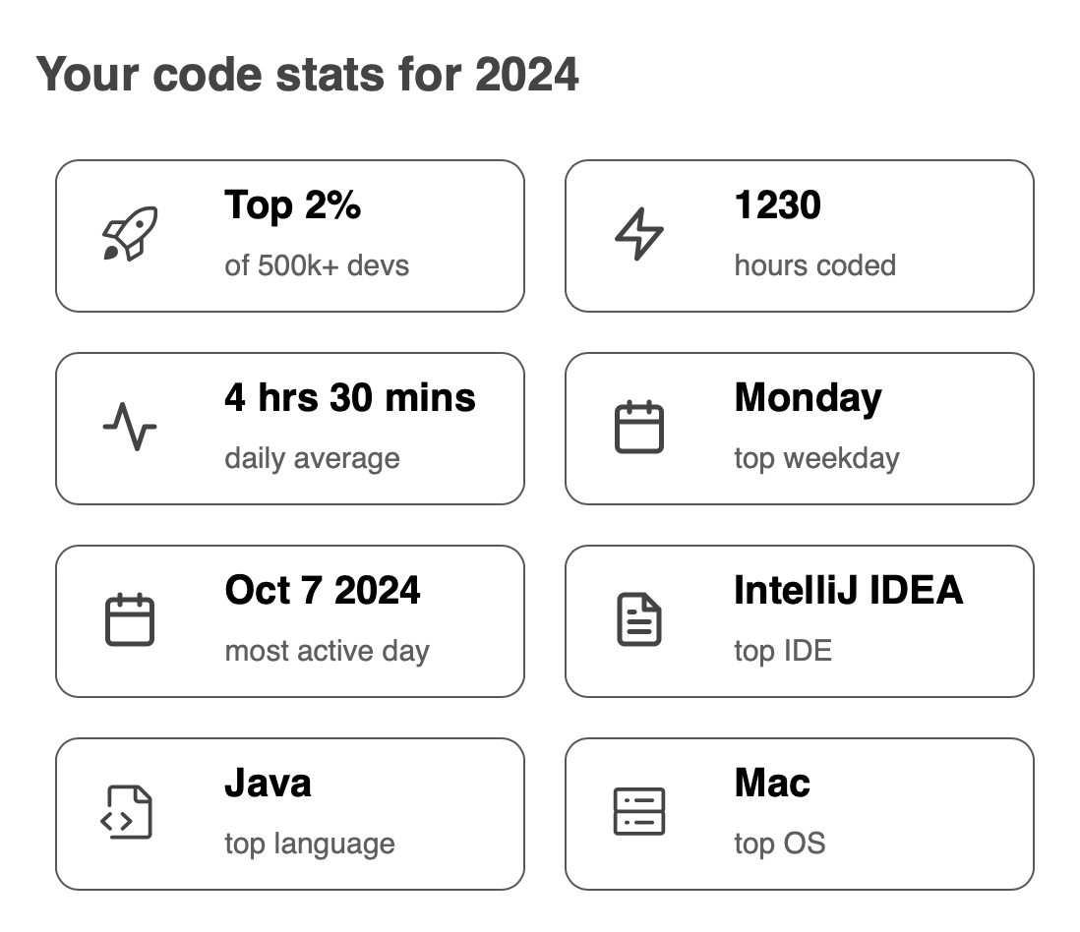Click the 'of 500k+ devs' subtitle

click(x=317, y=265)
